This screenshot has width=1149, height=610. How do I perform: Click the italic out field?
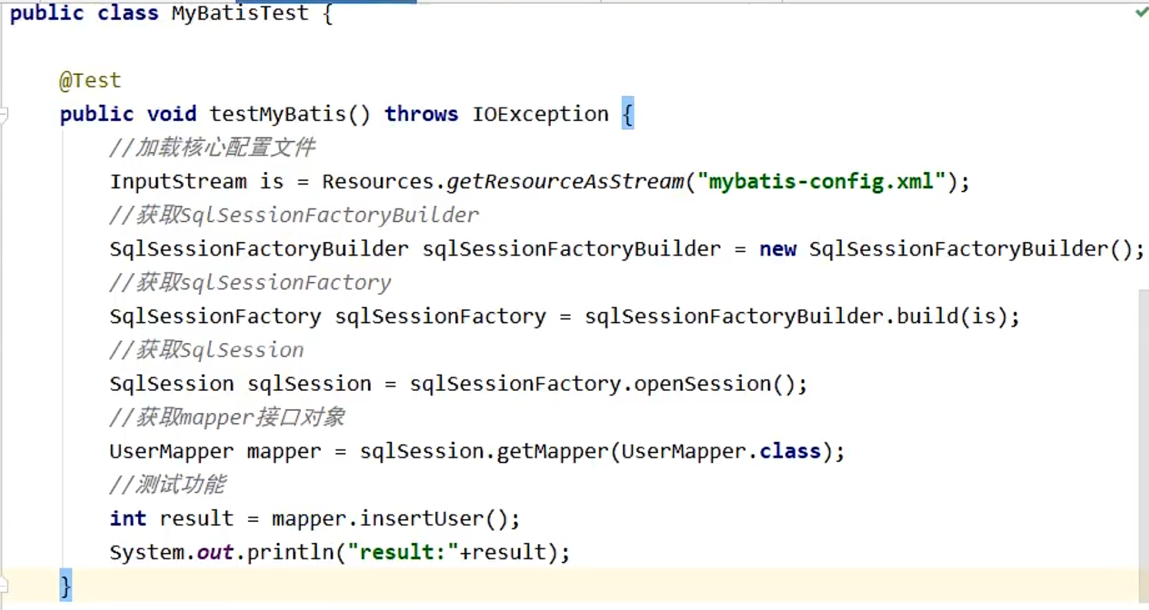215,553
